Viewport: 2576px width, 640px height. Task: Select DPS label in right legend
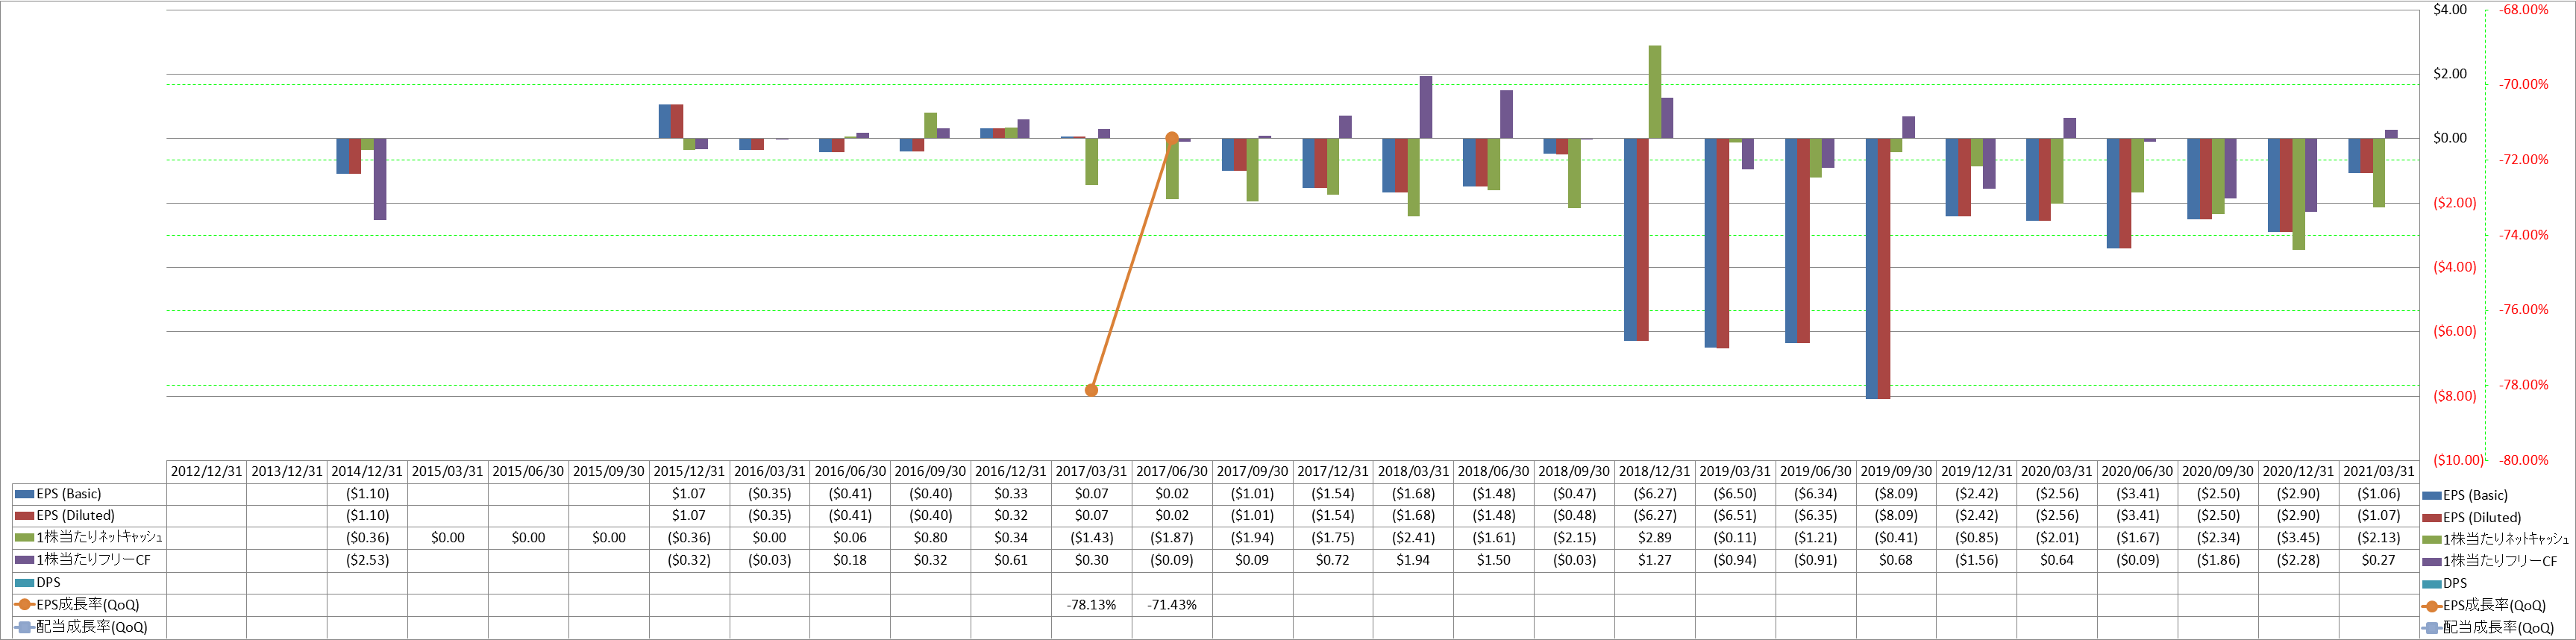click(2455, 584)
